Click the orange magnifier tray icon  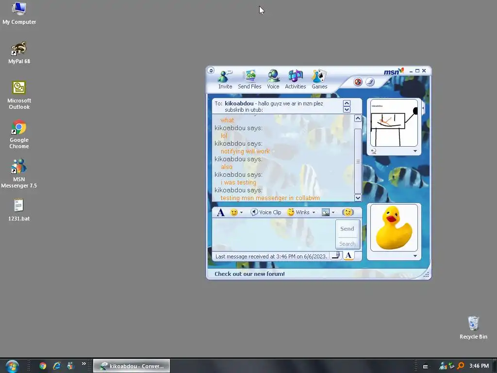461,366
